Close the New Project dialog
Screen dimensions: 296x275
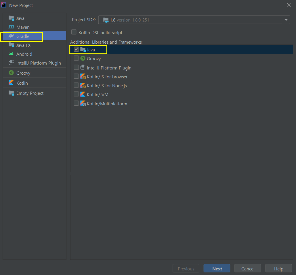click(289, 5)
